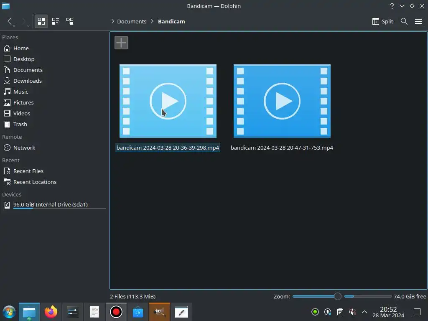Click the plus selection toggle button

tap(121, 43)
